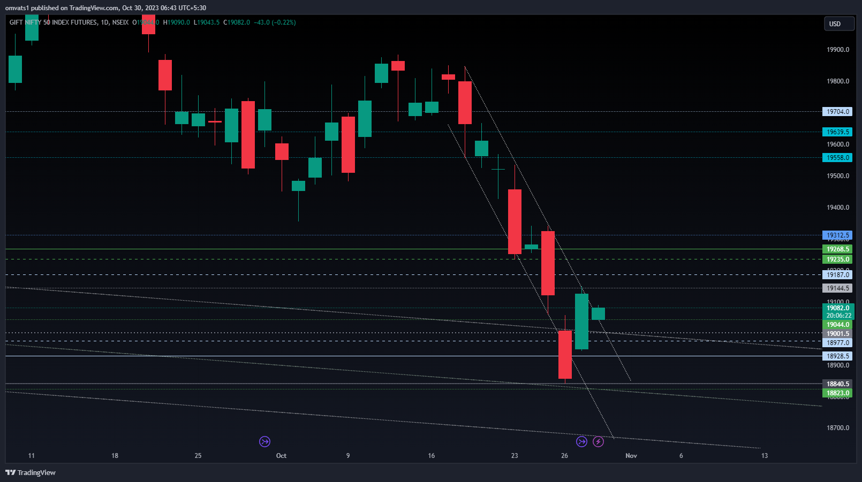Click the change value −43.0 (−0.22%)

click(x=275, y=22)
